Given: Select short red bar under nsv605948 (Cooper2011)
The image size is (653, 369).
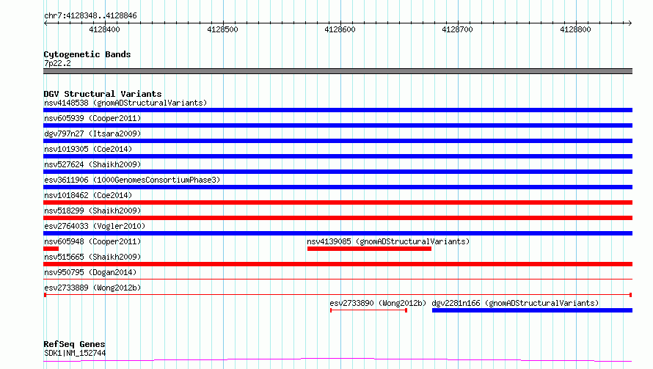Looking at the screenshot, I should [x=51, y=249].
